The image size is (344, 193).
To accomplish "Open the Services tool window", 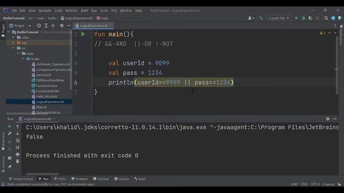I will 121,179.
